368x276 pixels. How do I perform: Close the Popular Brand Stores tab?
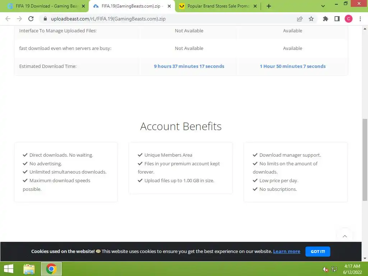pos(255,6)
